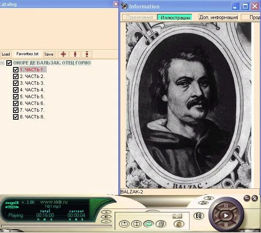Click the Playing status text

pyautogui.click(x=16, y=215)
